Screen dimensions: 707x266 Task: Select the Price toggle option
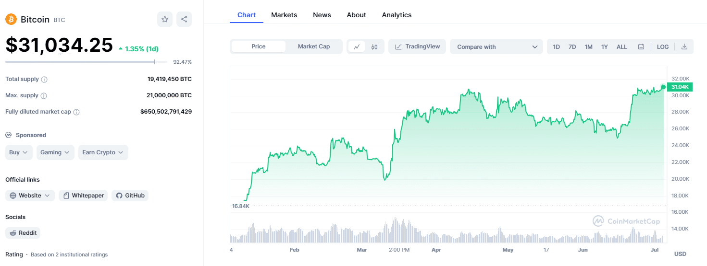[x=259, y=46]
